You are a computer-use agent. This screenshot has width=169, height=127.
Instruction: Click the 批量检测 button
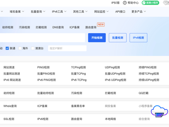[118, 38]
